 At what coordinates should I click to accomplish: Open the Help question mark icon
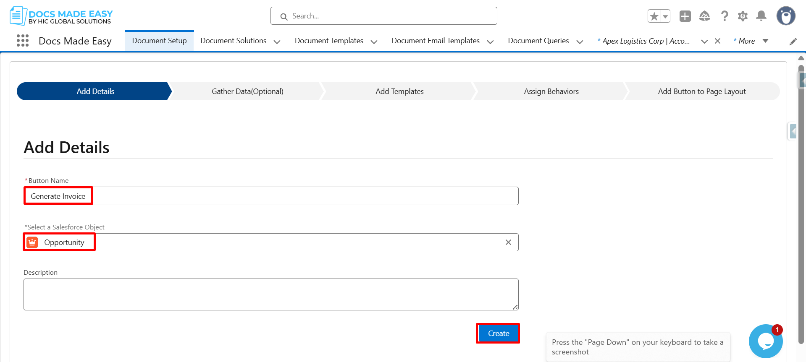coord(725,16)
